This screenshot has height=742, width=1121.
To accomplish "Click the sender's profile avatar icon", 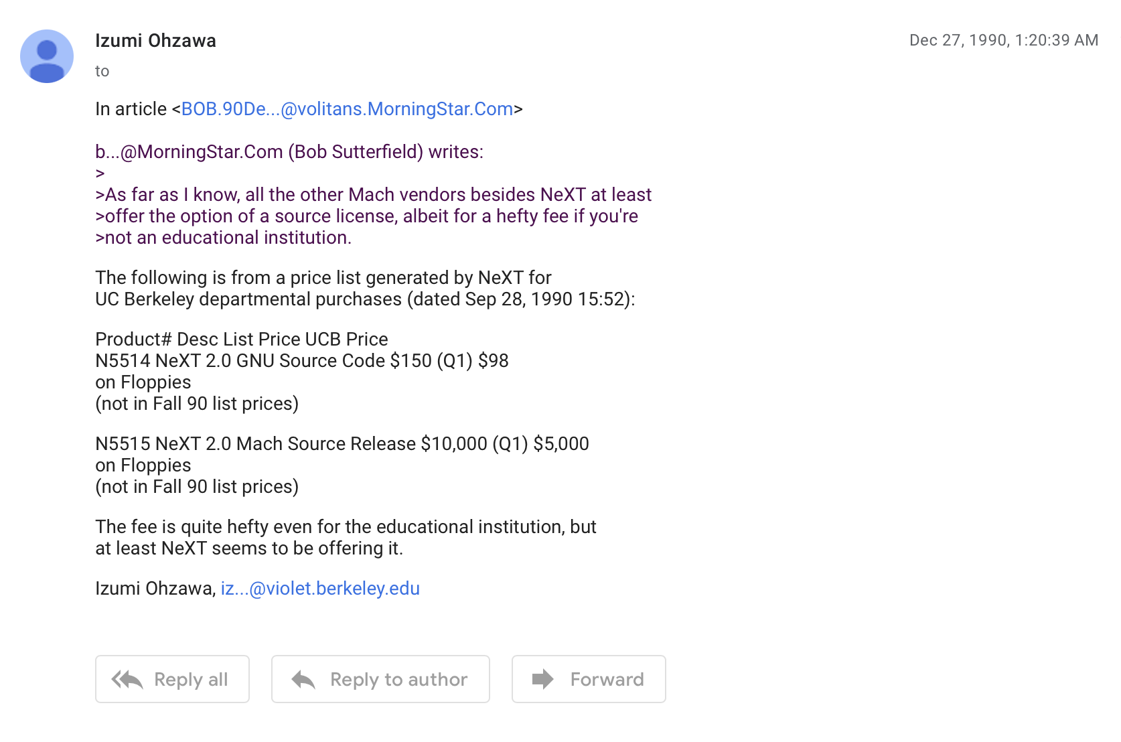I will coord(47,56).
